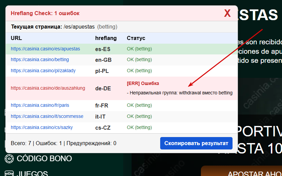Click OK (betting) status in pl-PL row

tap(139, 71)
